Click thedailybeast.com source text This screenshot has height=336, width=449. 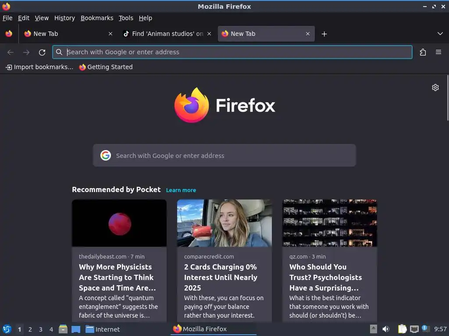pyautogui.click(x=103, y=256)
